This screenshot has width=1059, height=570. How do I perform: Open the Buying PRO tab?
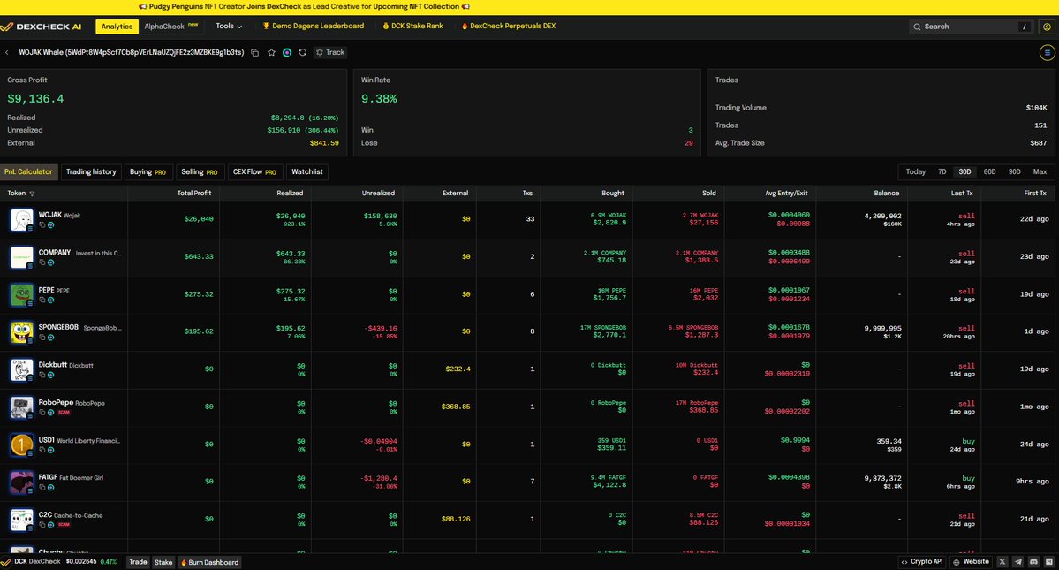tap(148, 172)
